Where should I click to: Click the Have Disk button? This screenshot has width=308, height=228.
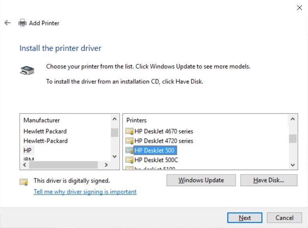[x=269, y=180]
